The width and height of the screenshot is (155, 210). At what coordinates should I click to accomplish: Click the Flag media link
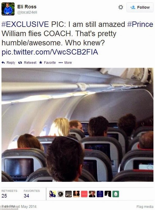point(145,207)
